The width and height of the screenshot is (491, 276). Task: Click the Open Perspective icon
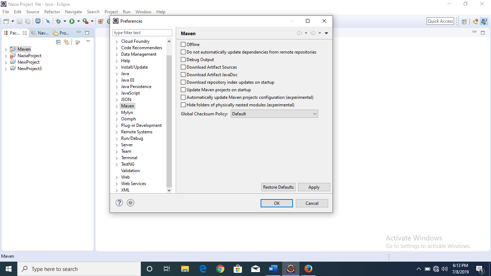(464, 22)
